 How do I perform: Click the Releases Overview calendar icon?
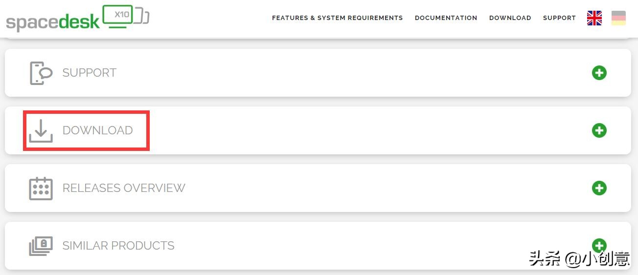pos(41,188)
